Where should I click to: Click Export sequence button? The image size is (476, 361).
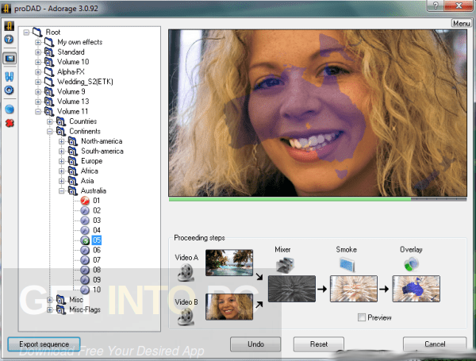click(x=44, y=344)
